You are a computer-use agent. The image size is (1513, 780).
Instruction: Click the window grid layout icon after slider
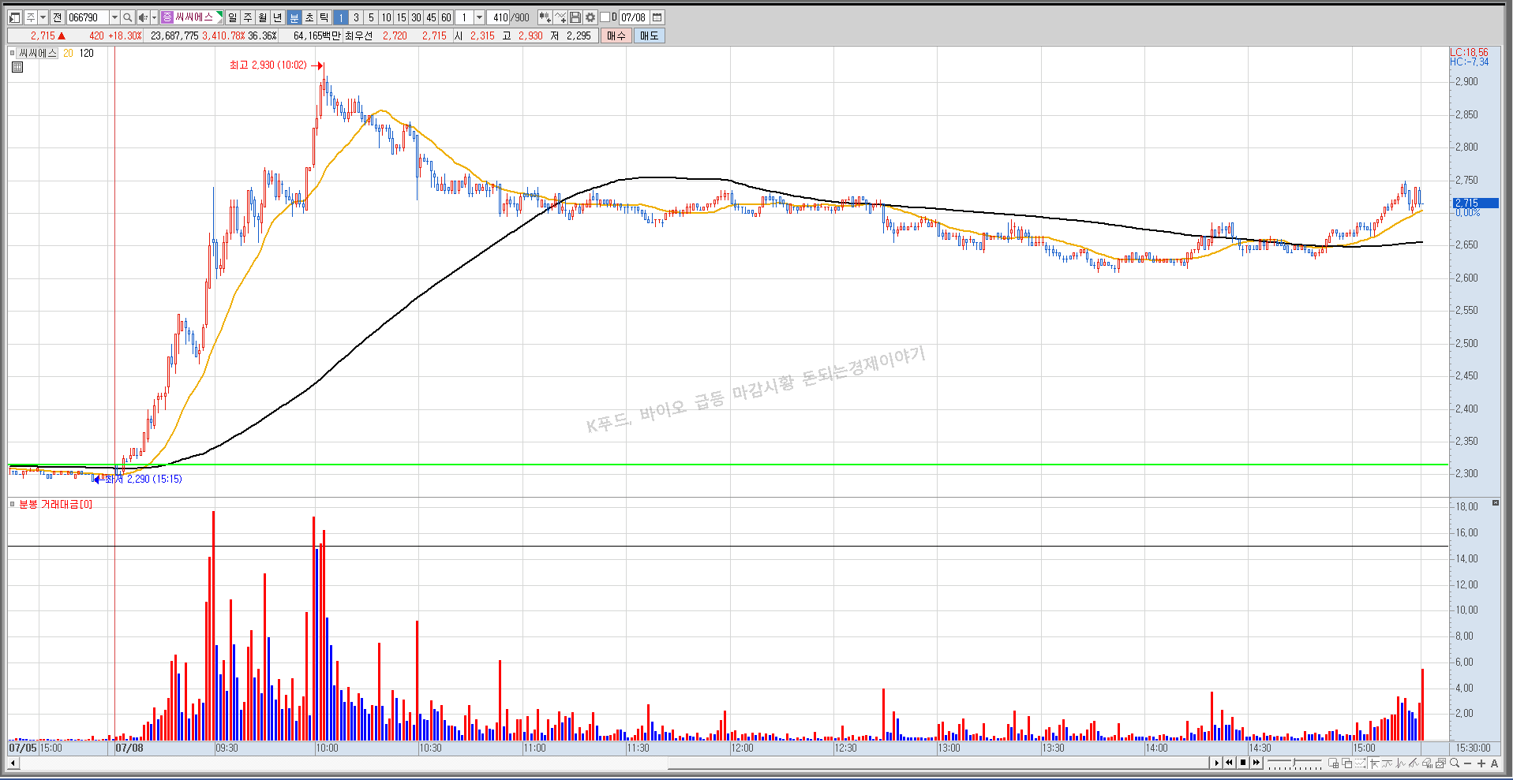(1333, 763)
